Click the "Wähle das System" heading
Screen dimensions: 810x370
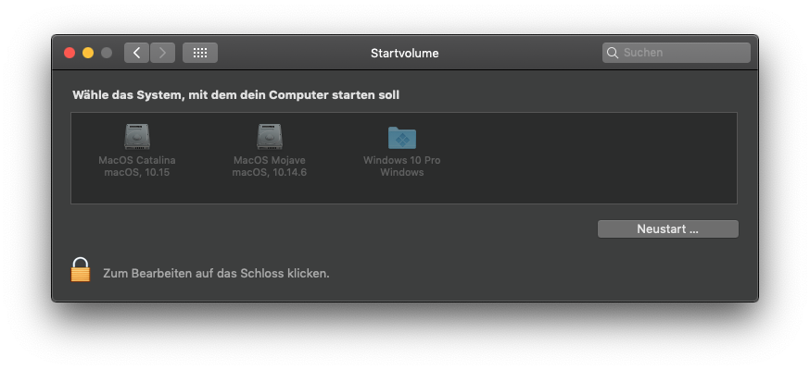click(x=235, y=94)
